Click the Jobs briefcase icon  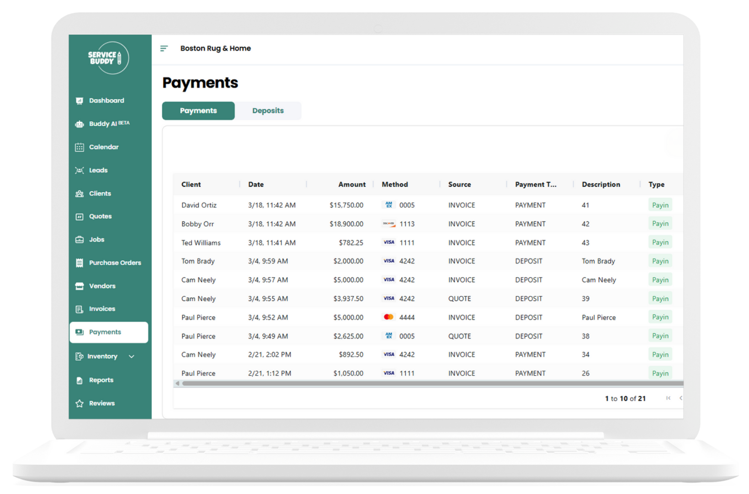click(x=80, y=240)
